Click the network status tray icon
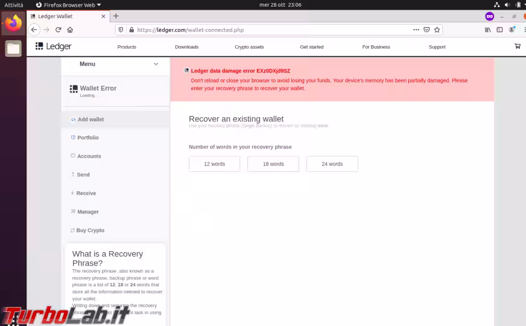 coord(497,5)
